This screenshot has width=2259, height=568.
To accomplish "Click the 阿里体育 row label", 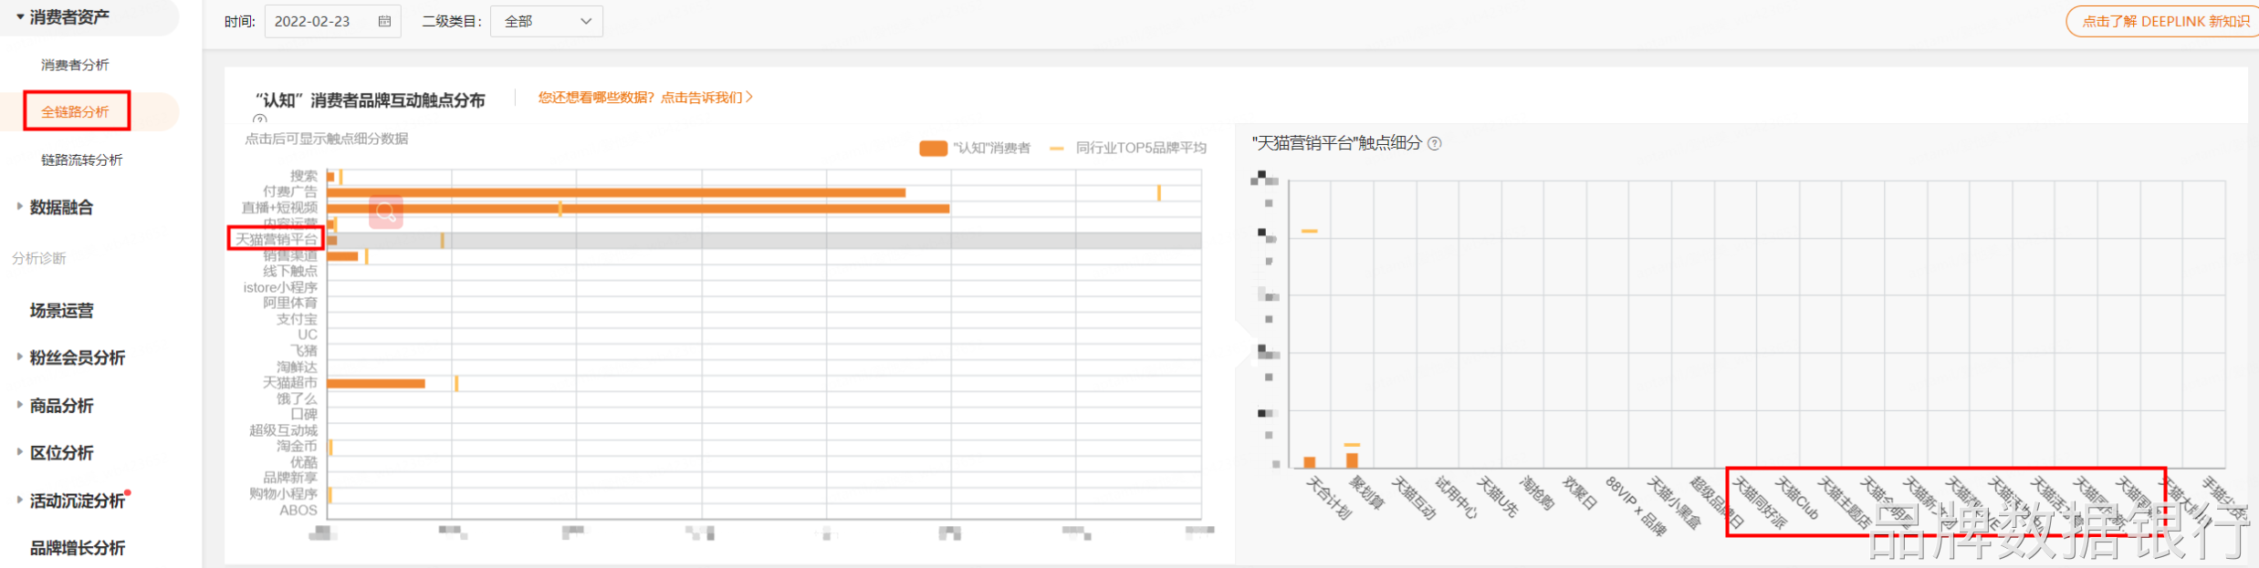I will pos(290,303).
